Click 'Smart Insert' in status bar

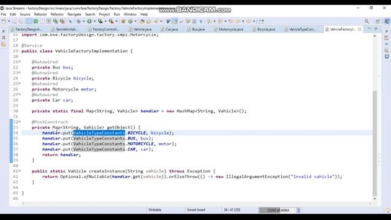coord(196,210)
